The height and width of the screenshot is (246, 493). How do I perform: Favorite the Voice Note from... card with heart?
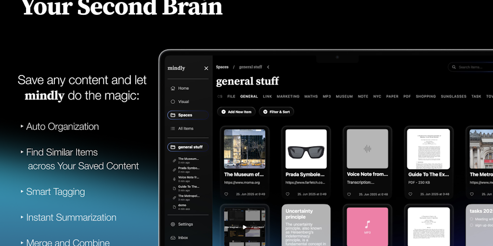pyautogui.click(x=349, y=194)
